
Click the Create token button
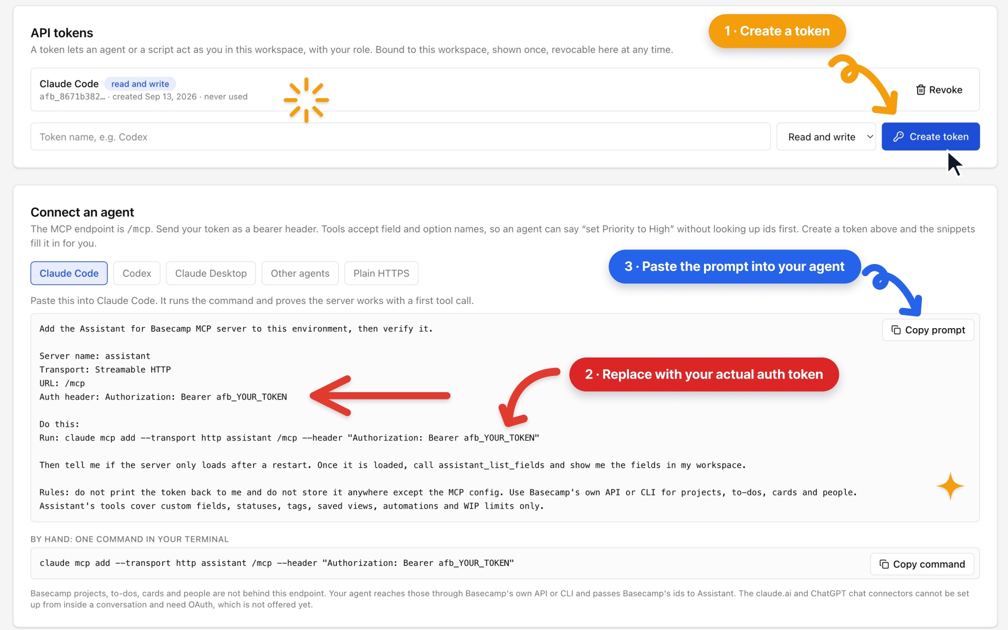pyautogui.click(x=930, y=136)
